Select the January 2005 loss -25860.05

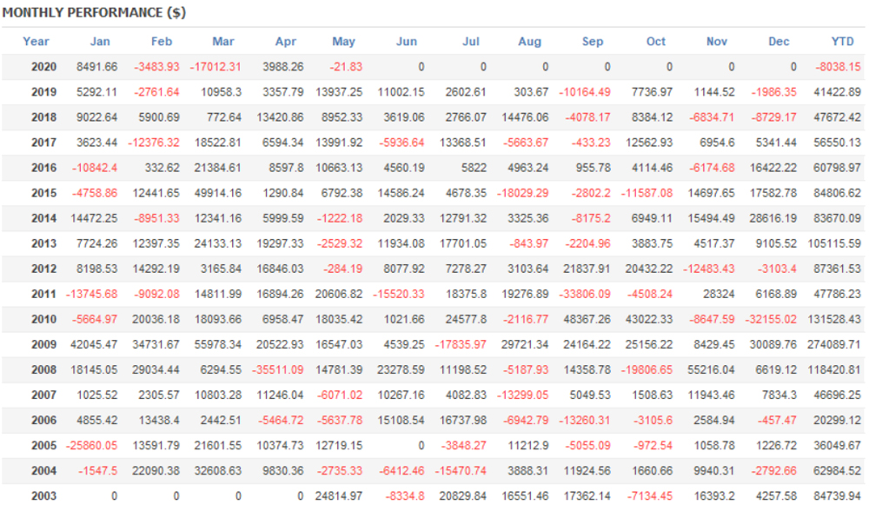[91, 446]
